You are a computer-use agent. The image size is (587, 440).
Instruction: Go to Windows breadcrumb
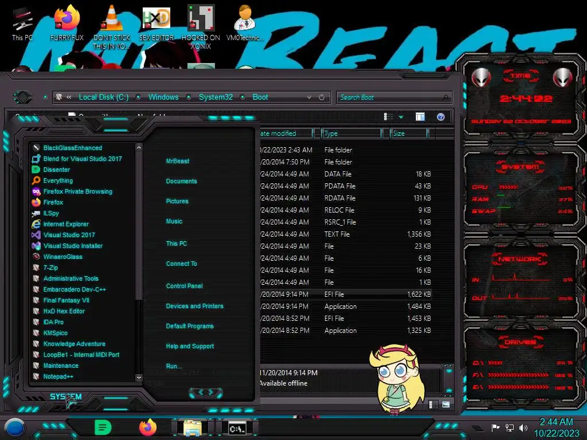point(163,97)
